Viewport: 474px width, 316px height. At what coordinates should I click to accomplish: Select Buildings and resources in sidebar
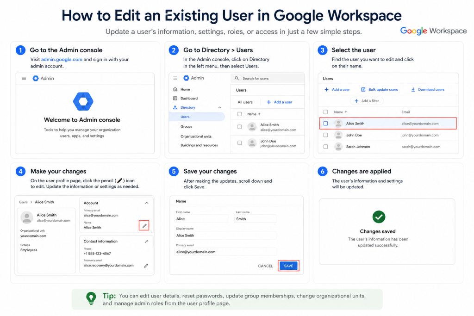pyautogui.click(x=199, y=145)
